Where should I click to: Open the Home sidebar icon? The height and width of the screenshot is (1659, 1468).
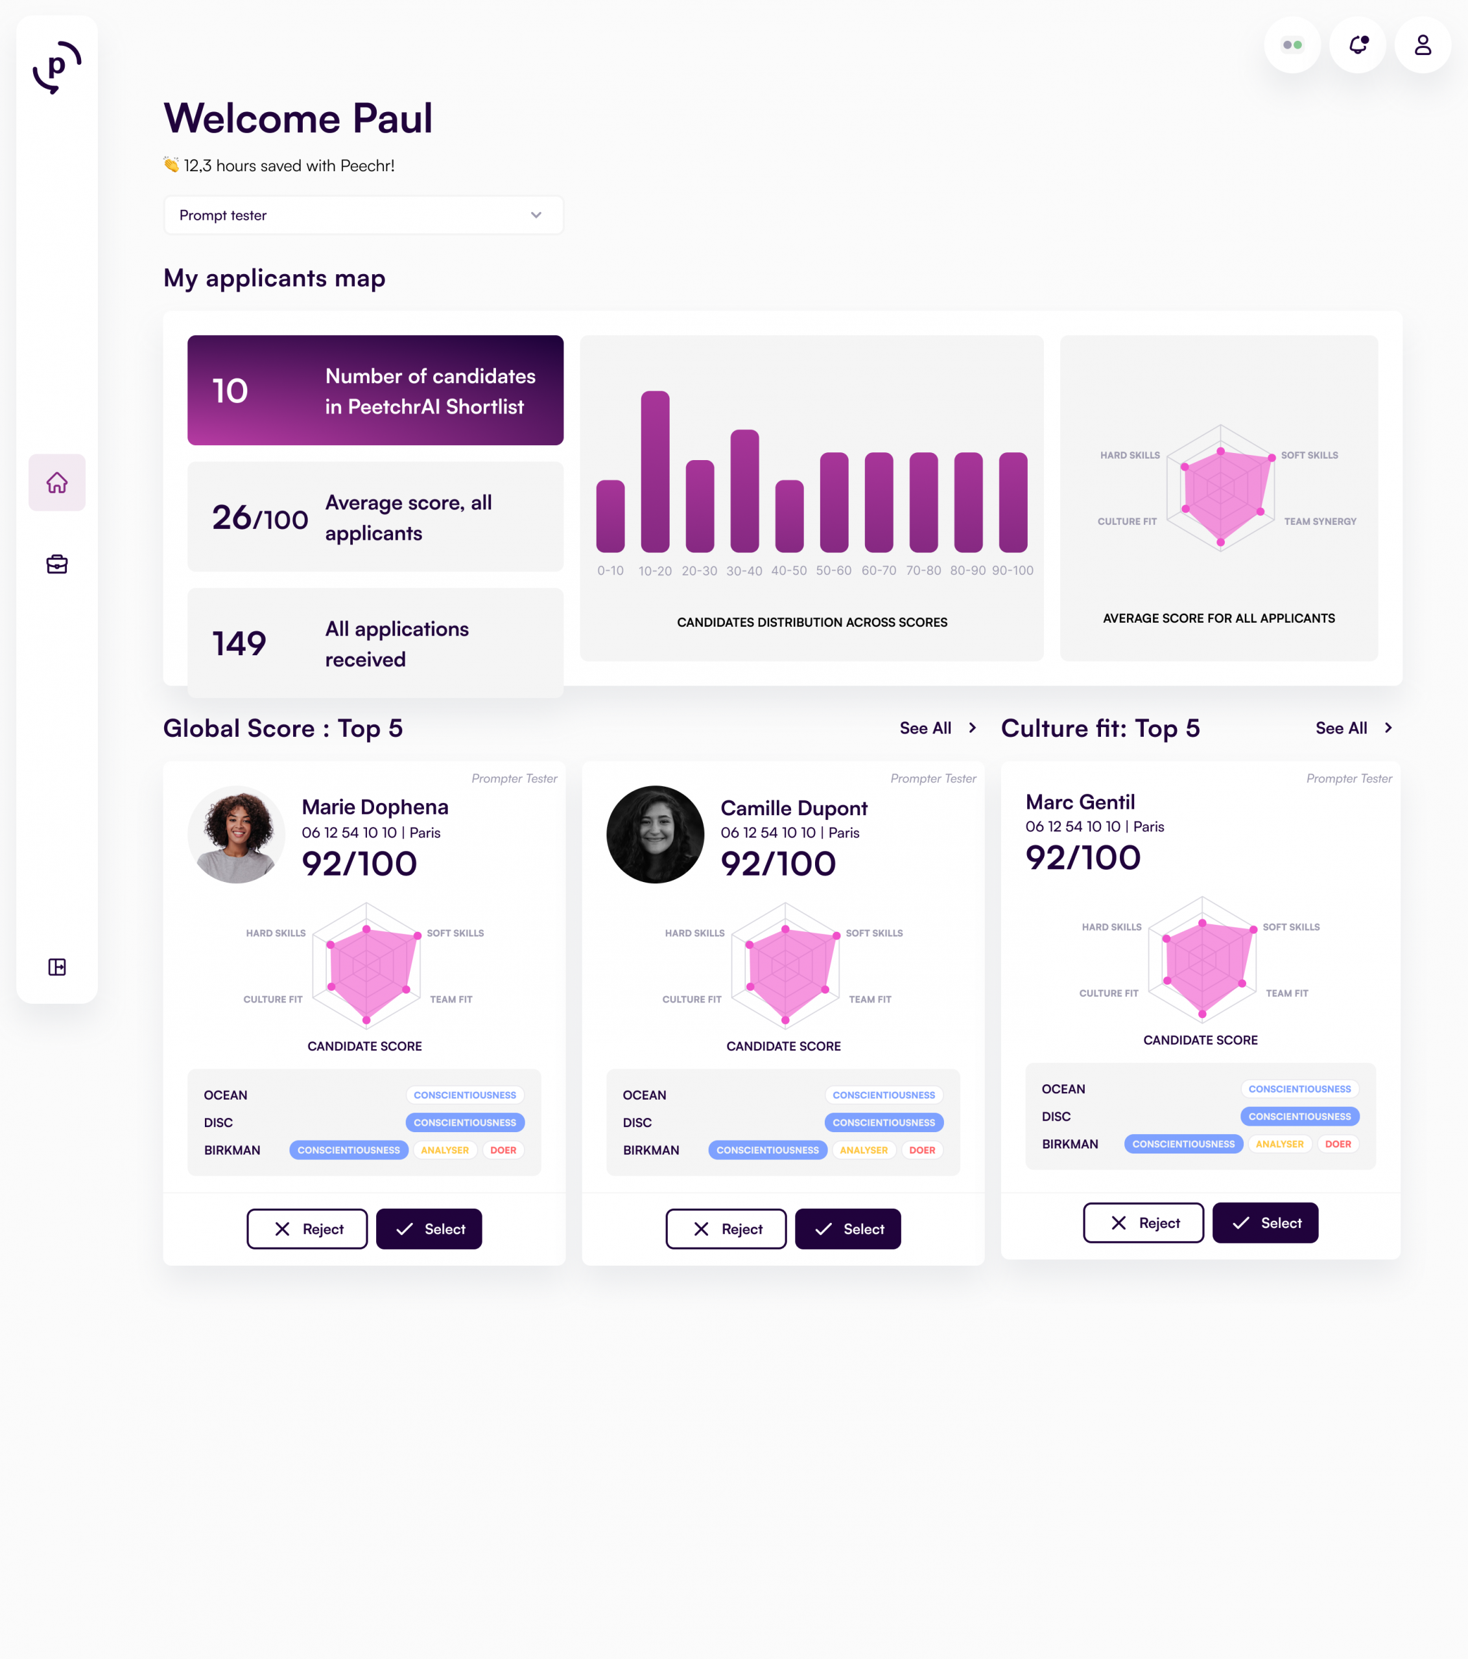tap(57, 482)
